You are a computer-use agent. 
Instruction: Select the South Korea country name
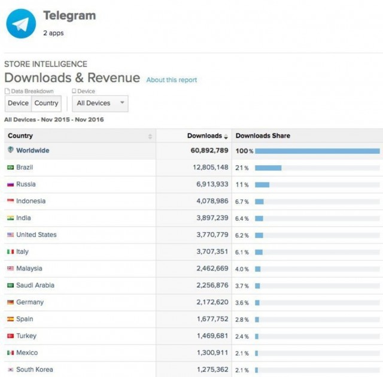click(x=35, y=370)
